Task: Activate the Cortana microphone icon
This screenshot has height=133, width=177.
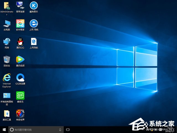Action: coord(60,129)
